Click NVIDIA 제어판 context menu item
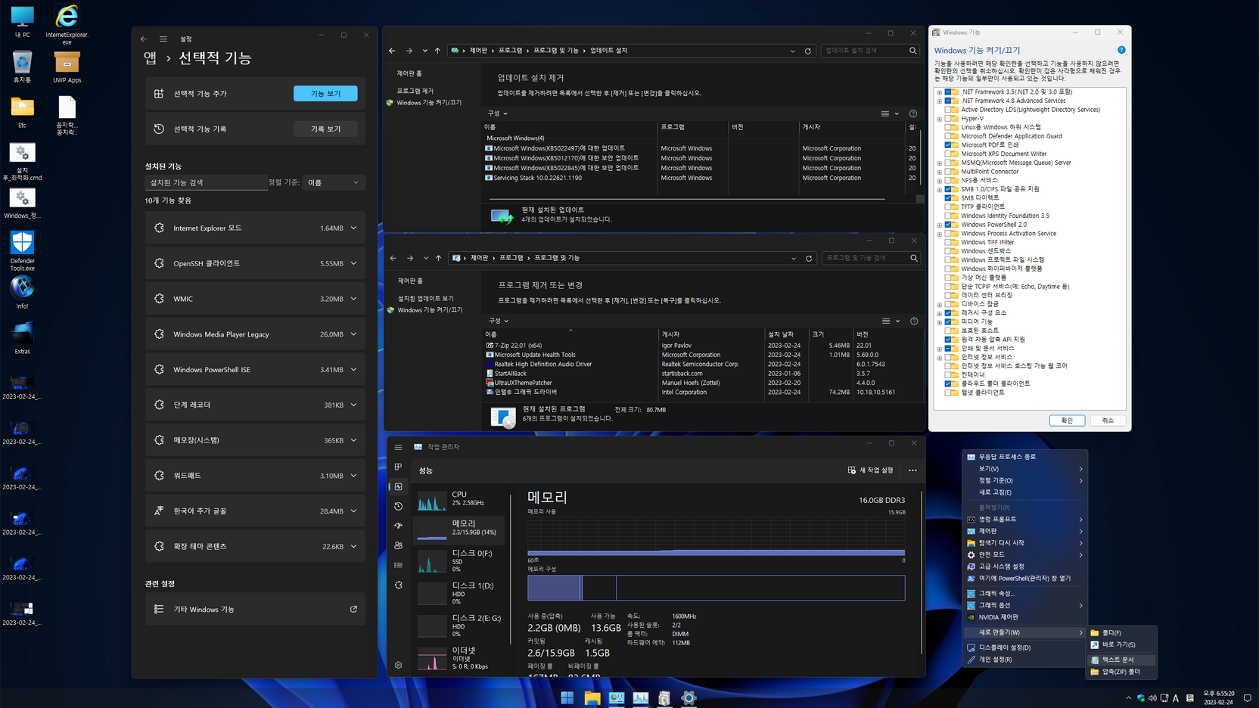 (1024, 617)
